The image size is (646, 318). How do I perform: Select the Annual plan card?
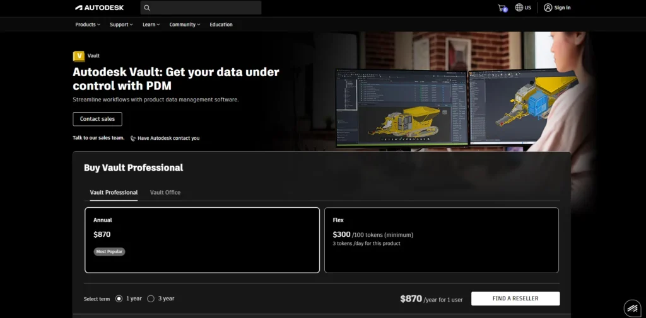(x=203, y=241)
